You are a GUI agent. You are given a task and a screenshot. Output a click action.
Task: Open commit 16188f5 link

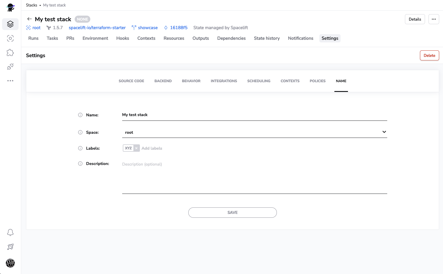tap(179, 28)
